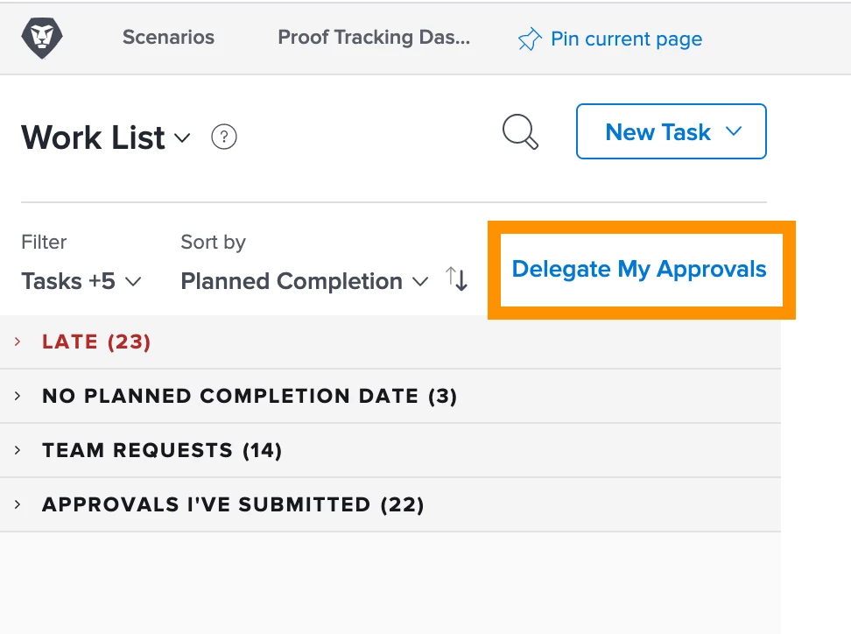
Task: Click the New Task button
Action: pos(672,131)
